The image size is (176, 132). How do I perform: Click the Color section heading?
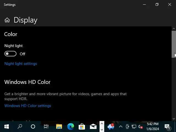click(11, 34)
